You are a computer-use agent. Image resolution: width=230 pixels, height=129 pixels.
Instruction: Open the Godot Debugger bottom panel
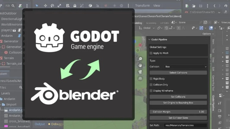56,124
